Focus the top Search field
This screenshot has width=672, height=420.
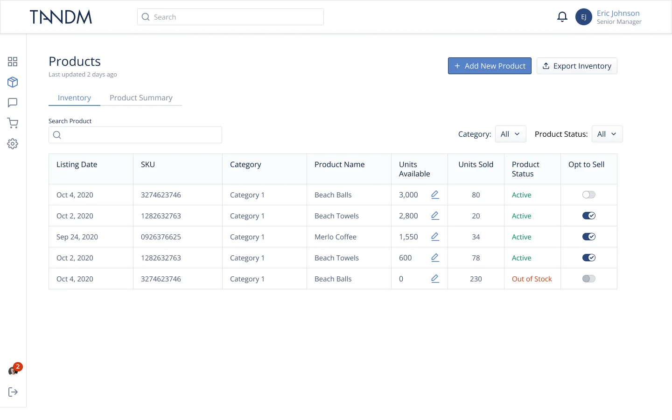click(x=231, y=17)
